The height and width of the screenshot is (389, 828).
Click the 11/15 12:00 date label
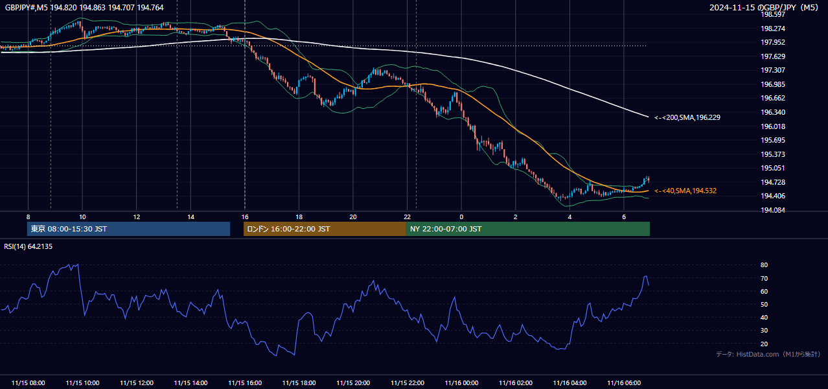click(137, 383)
